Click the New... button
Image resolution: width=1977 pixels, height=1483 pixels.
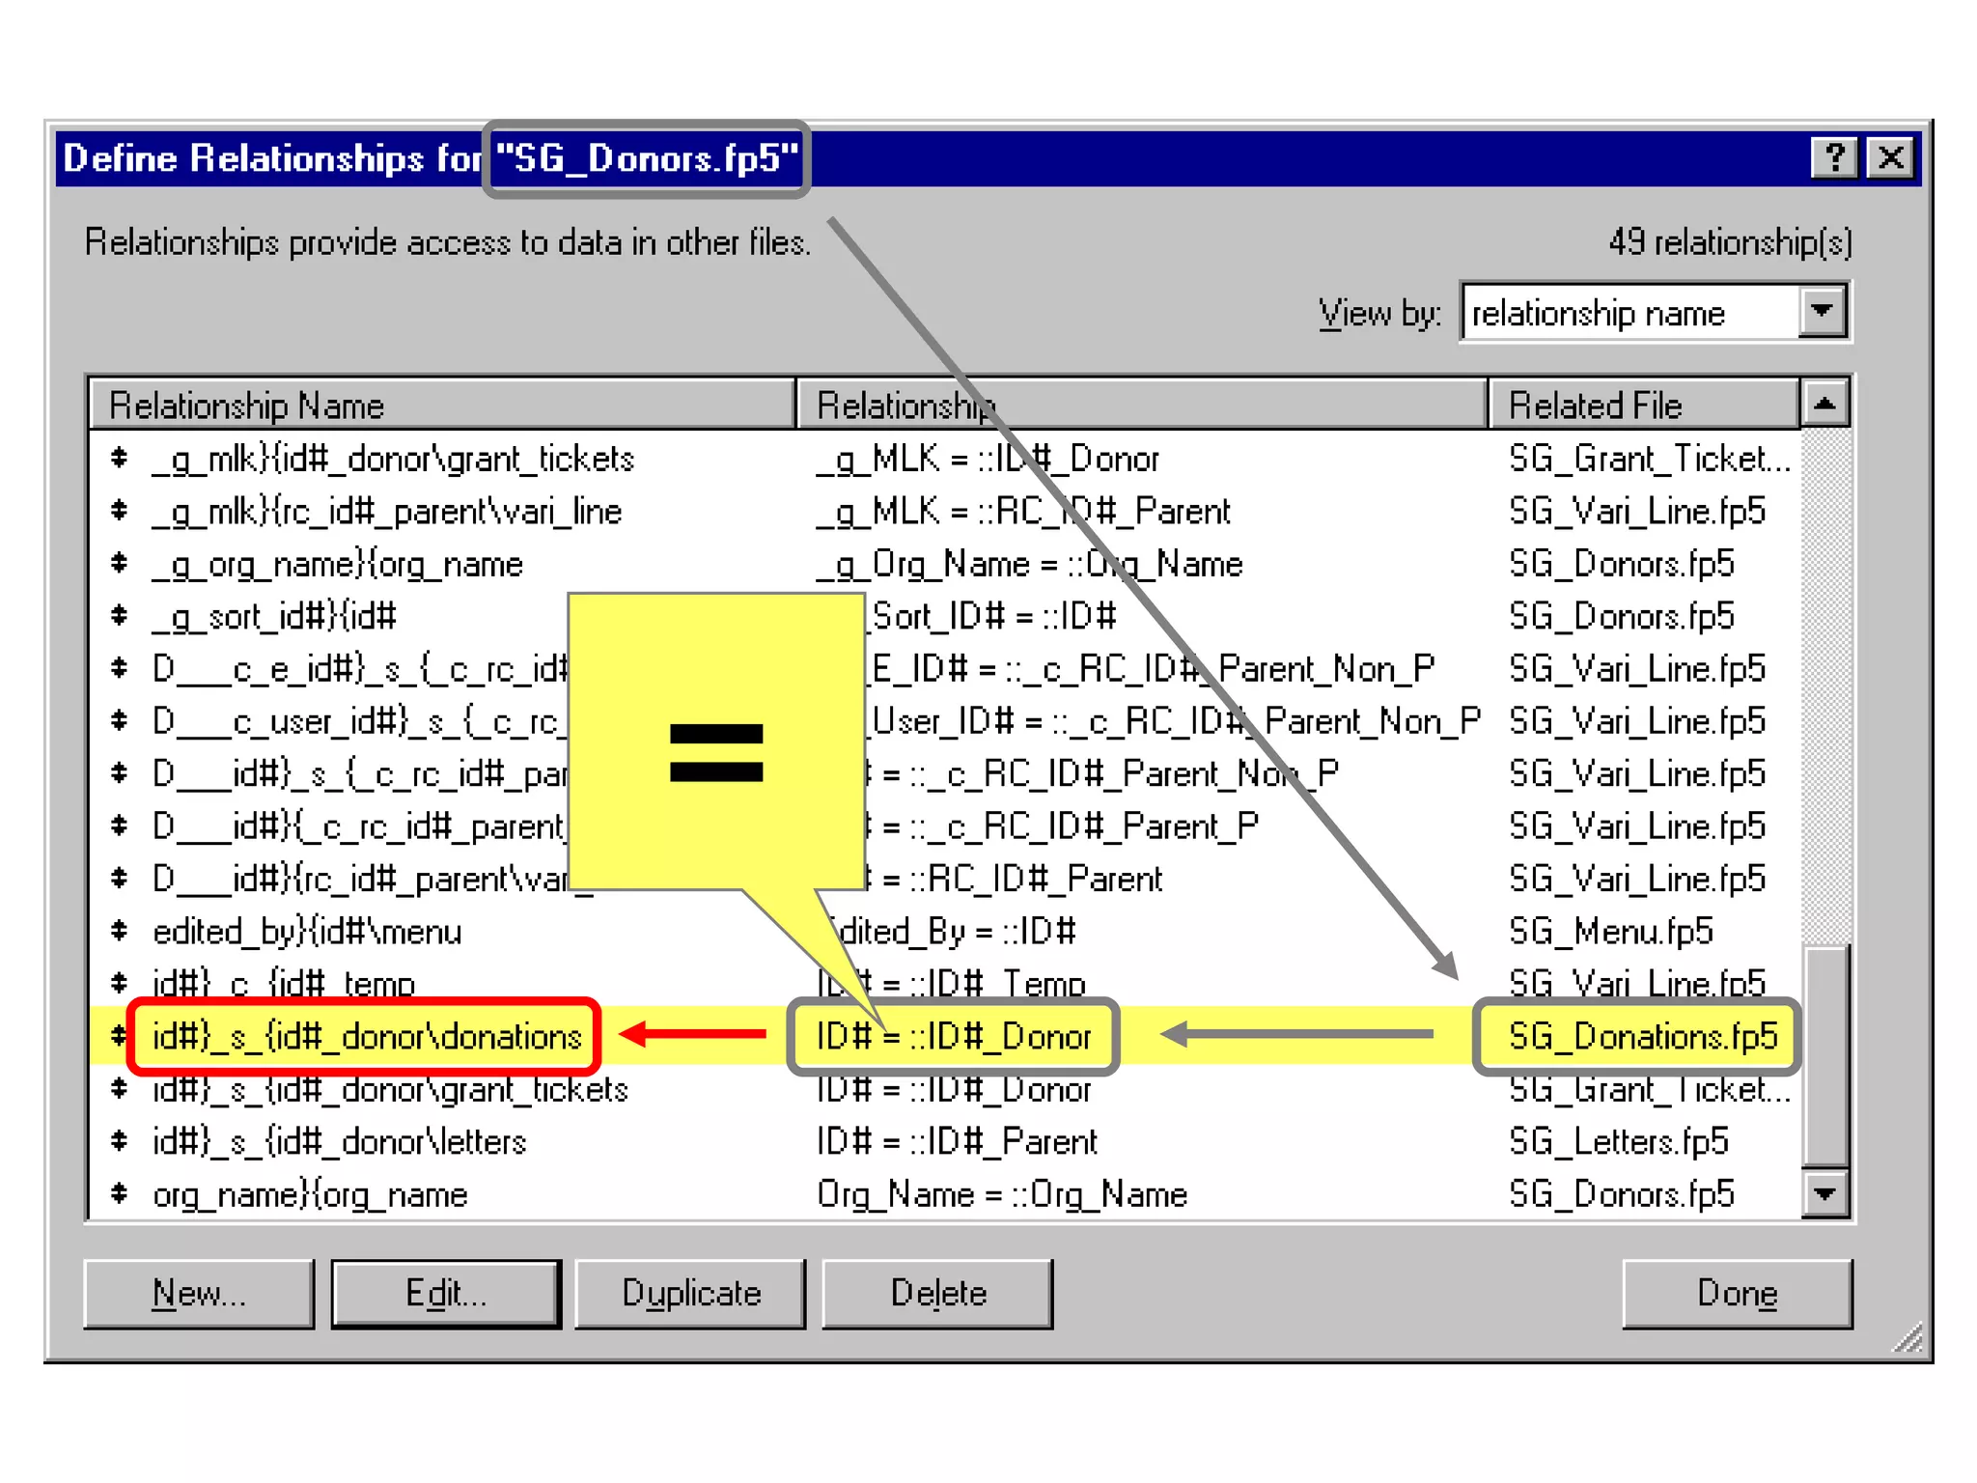[199, 1294]
